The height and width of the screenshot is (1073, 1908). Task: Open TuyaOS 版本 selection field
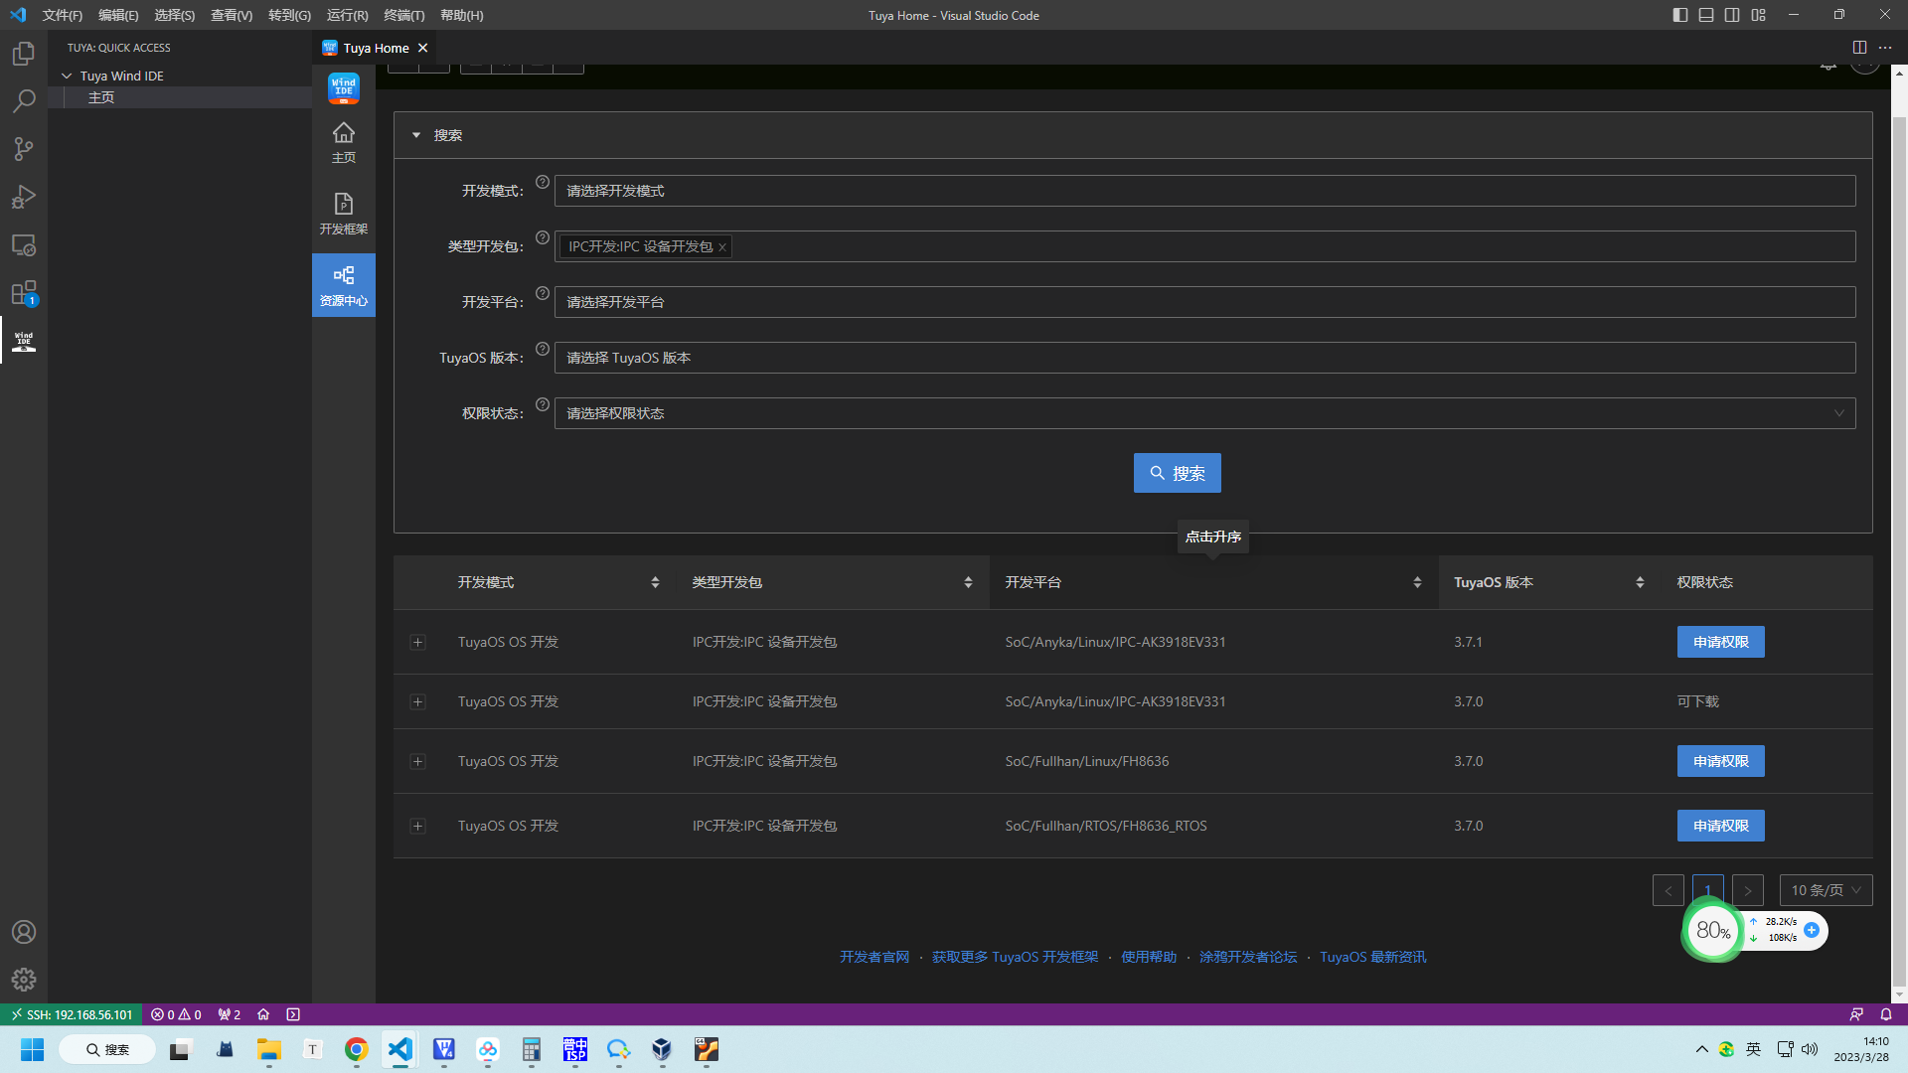tap(1204, 358)
